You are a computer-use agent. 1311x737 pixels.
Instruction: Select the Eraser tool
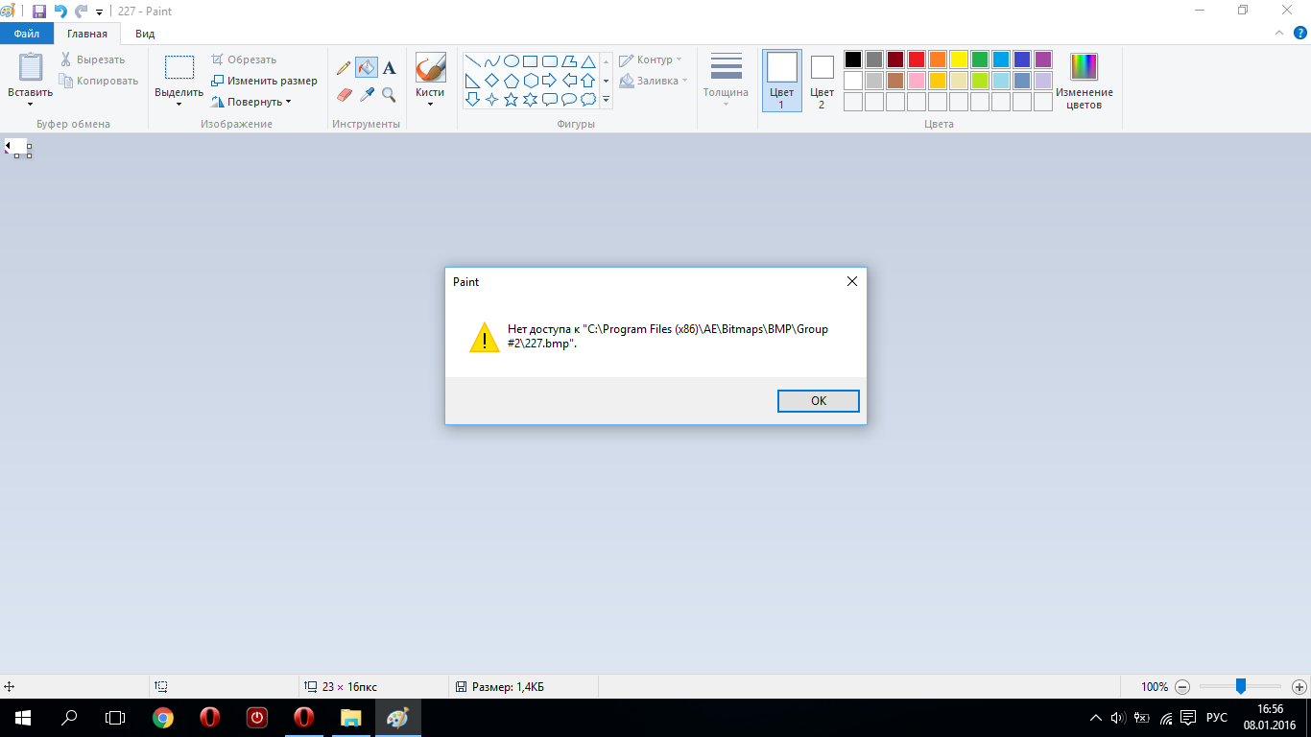tap(344, 95)
